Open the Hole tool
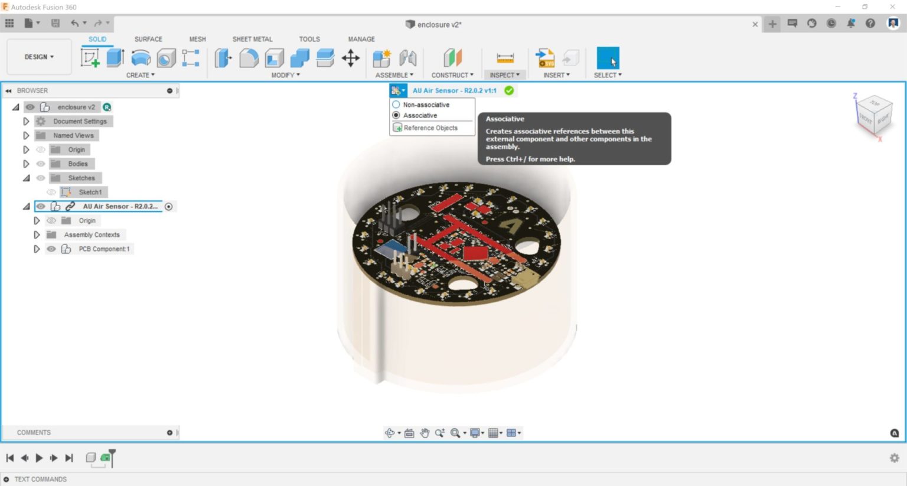The image size is (907, 486). [x=166, y=57]
